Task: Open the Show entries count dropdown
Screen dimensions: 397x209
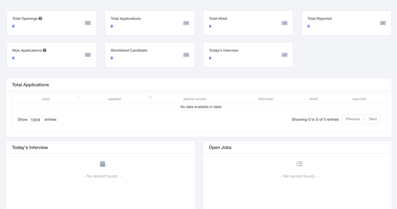Action: (x=36, y=119)
